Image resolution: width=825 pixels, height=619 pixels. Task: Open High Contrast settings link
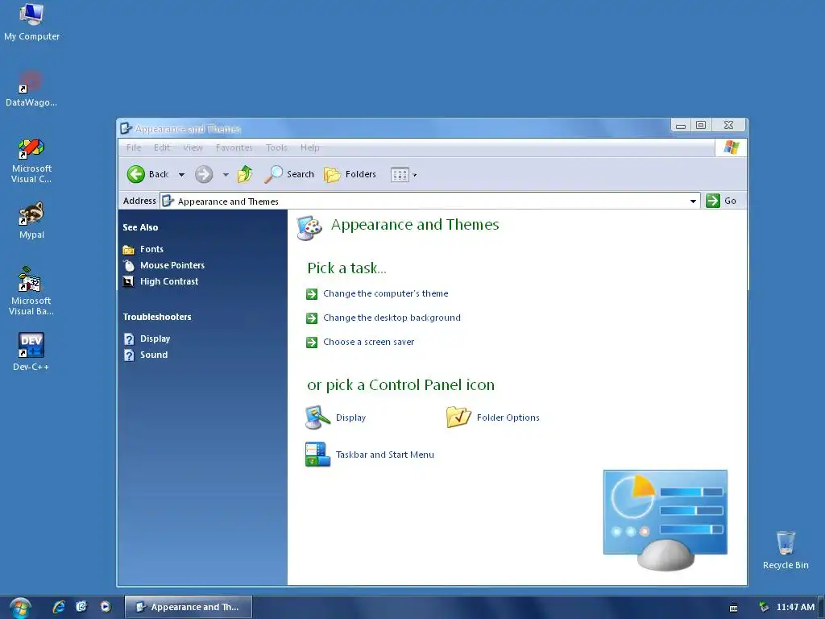coord(169,281)
